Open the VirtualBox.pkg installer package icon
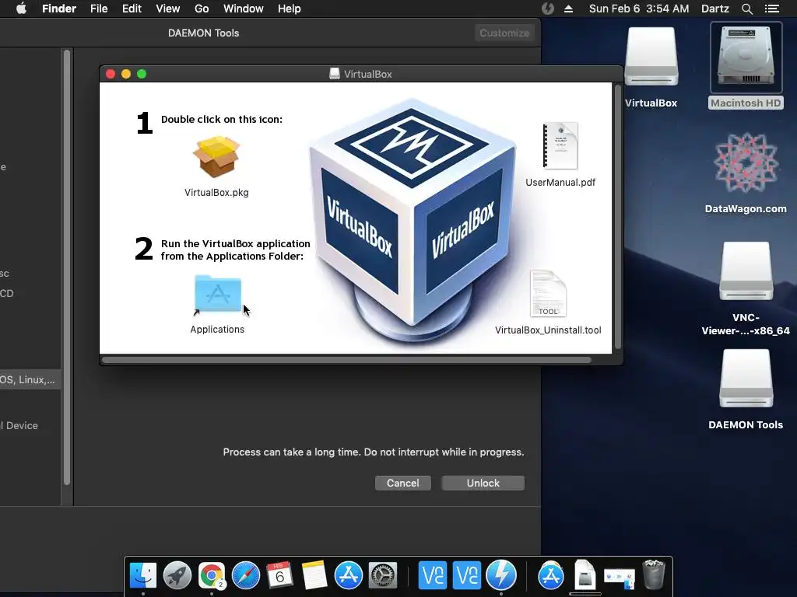Image resolution: width=797 pixels, height=597 pixels. 216,156
